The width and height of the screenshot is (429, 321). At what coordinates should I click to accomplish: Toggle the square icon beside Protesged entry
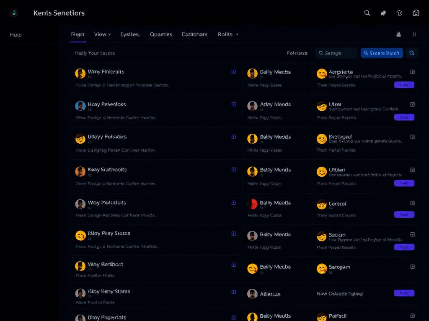(x=413, y=137)
